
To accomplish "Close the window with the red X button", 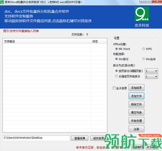I will pos(157,1).
